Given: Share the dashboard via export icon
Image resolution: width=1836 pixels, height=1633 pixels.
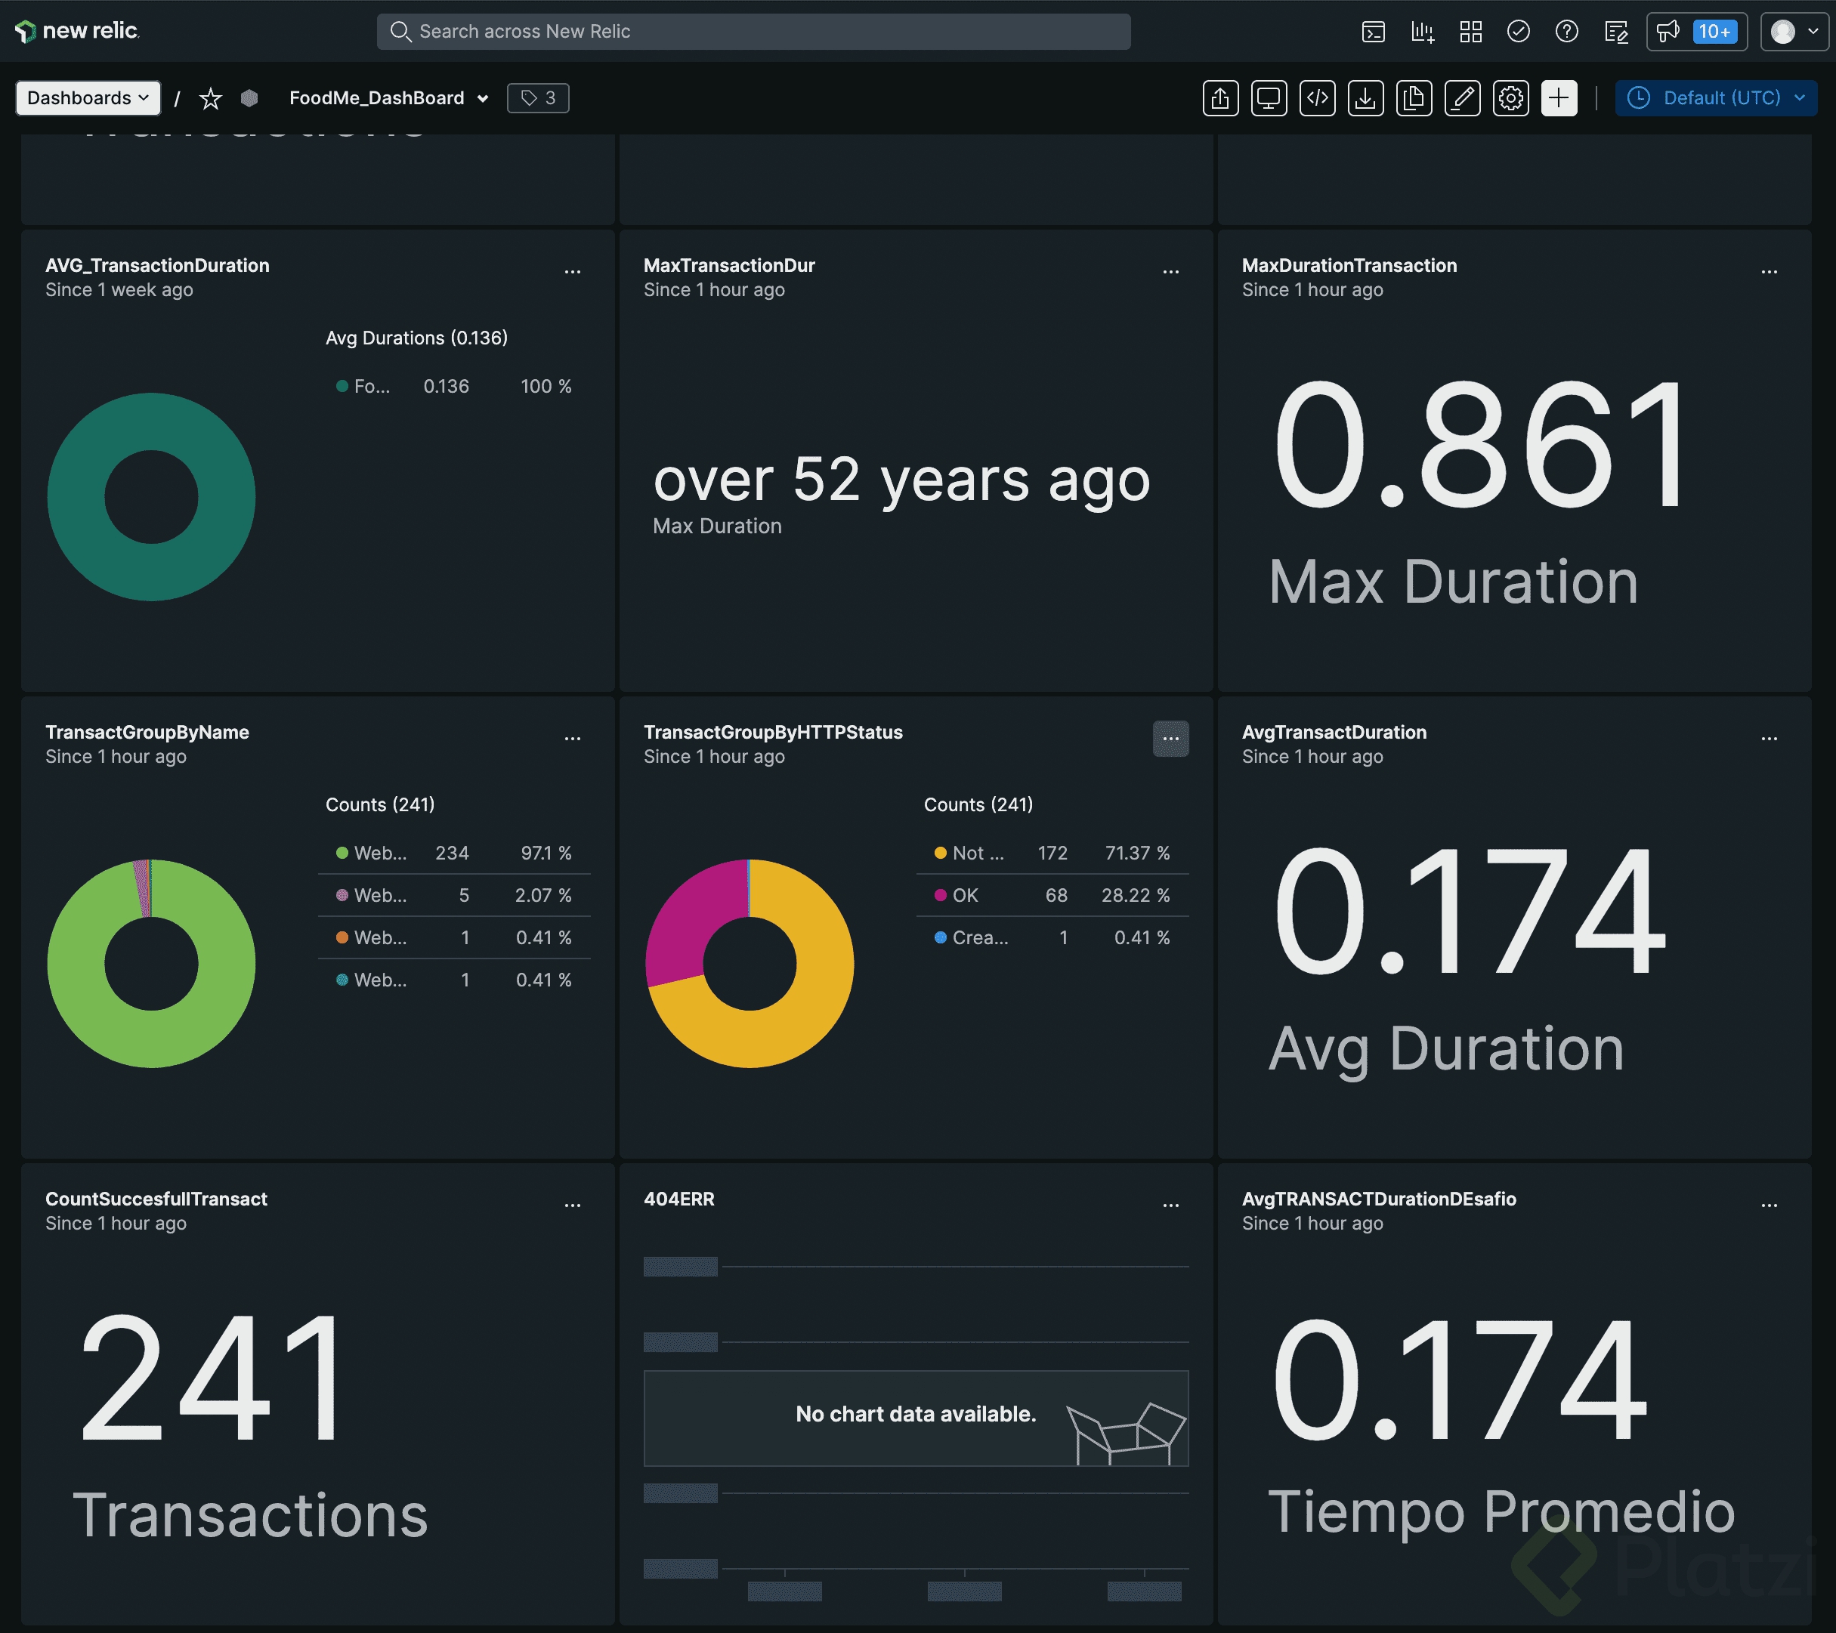Looking at the screenshot, I should point(1219,98).
